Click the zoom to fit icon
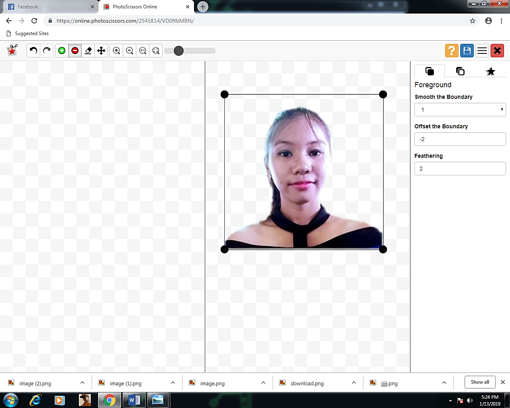This screenshot has height=408, width=510. pos(156,51)
